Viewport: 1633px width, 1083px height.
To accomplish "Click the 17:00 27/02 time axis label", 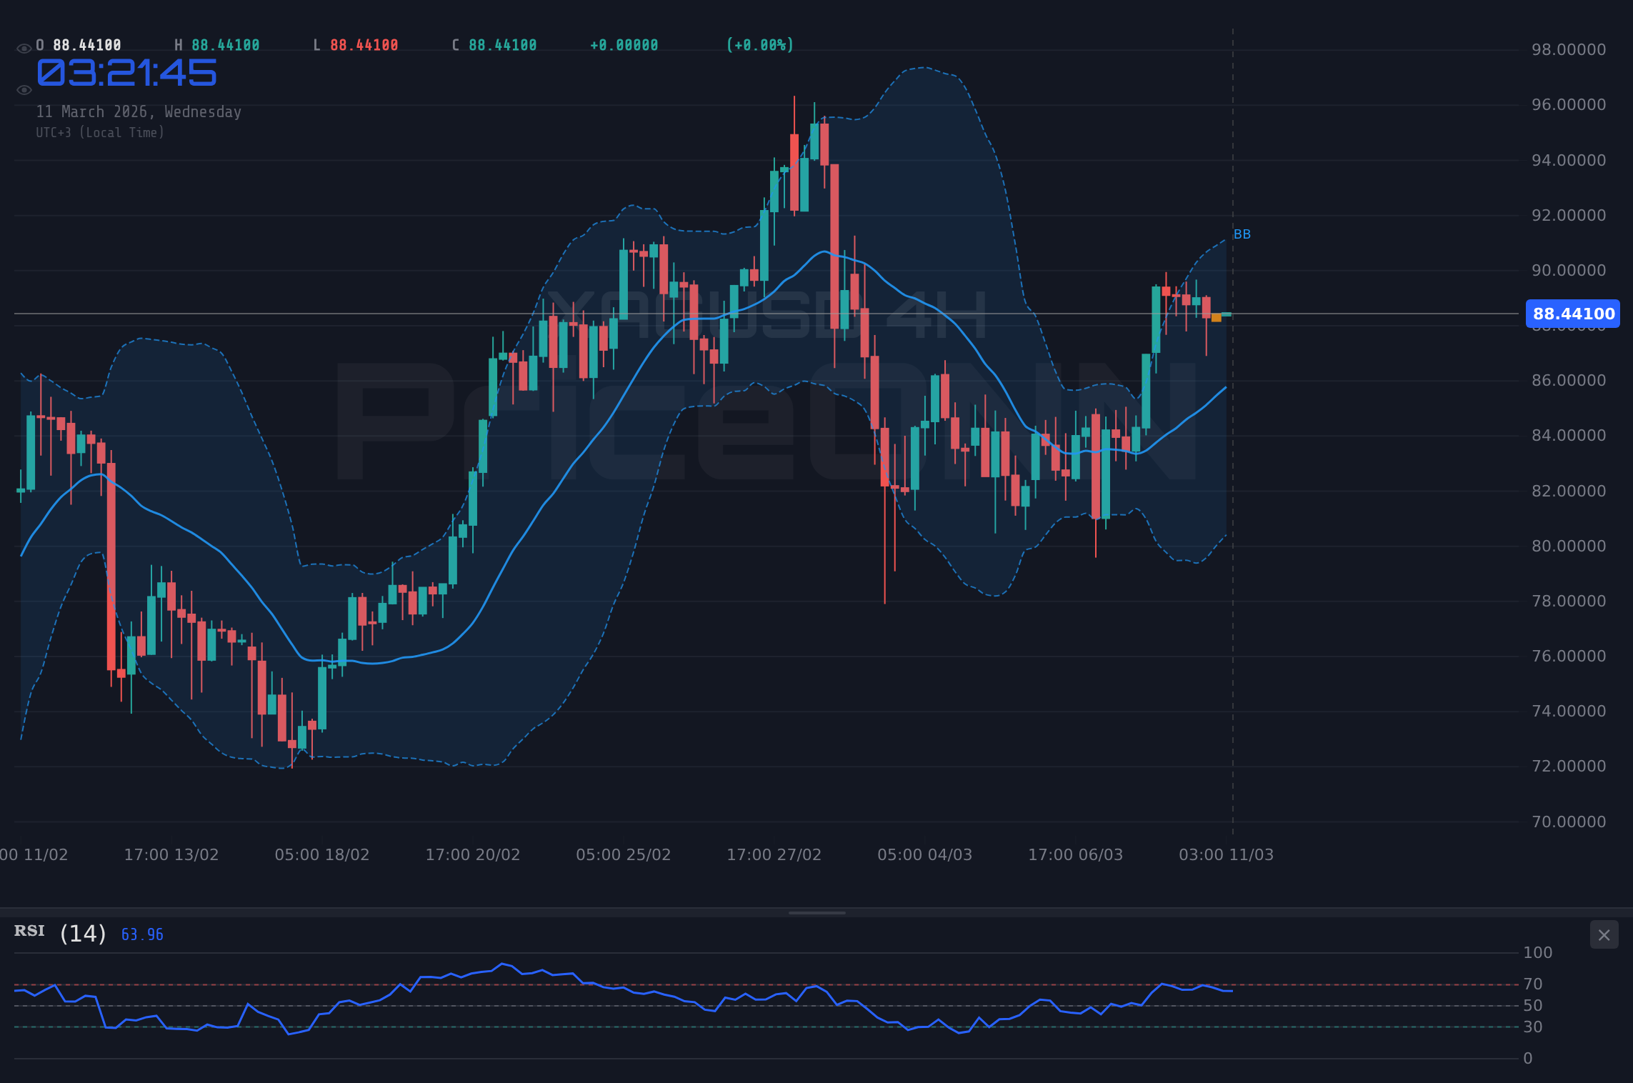I will [x=773, y=854].
